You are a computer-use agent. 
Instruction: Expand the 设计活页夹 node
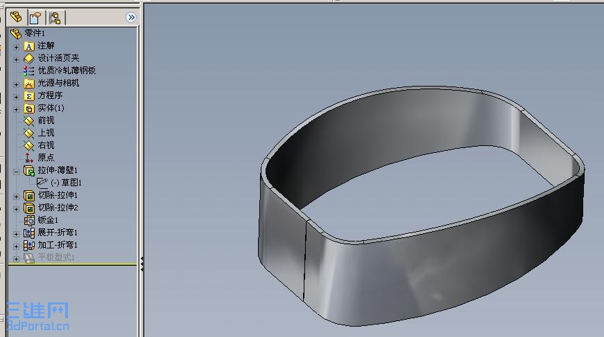click(x=16, y=60)
